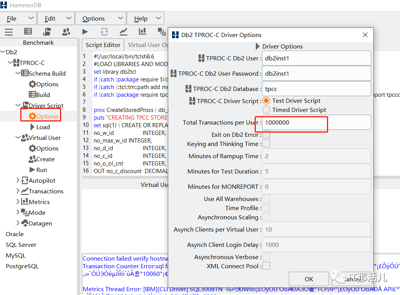Expand the Mode node arrow

coord(18,212)
